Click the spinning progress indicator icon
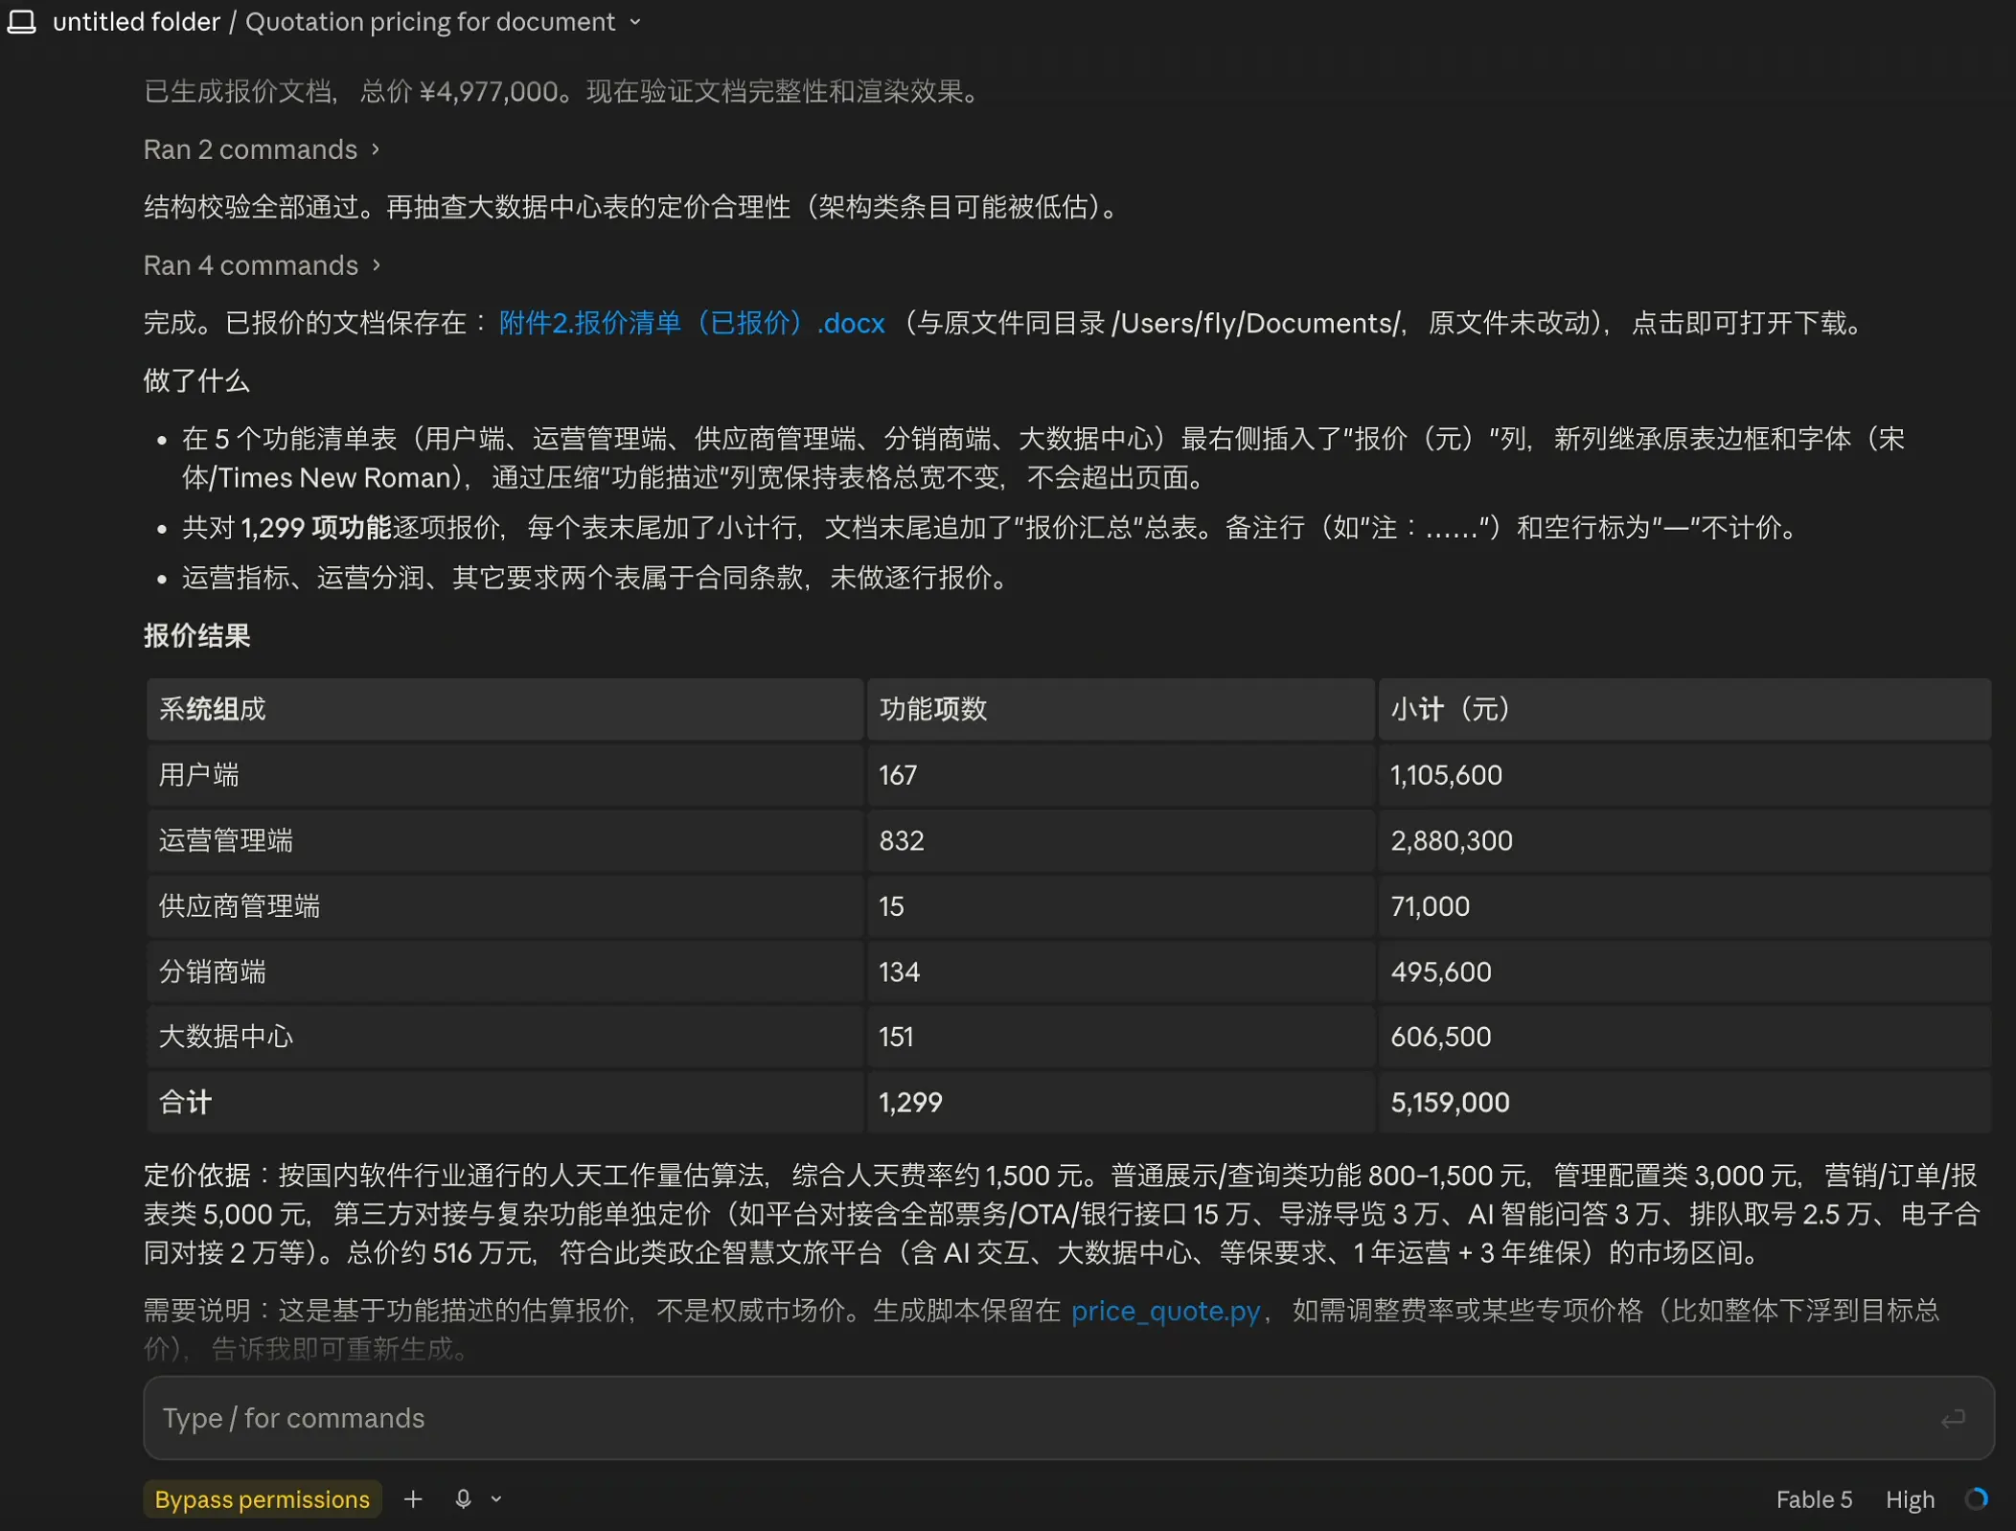This screenshot has height=1531, width=2016. click(1976, 1499)
